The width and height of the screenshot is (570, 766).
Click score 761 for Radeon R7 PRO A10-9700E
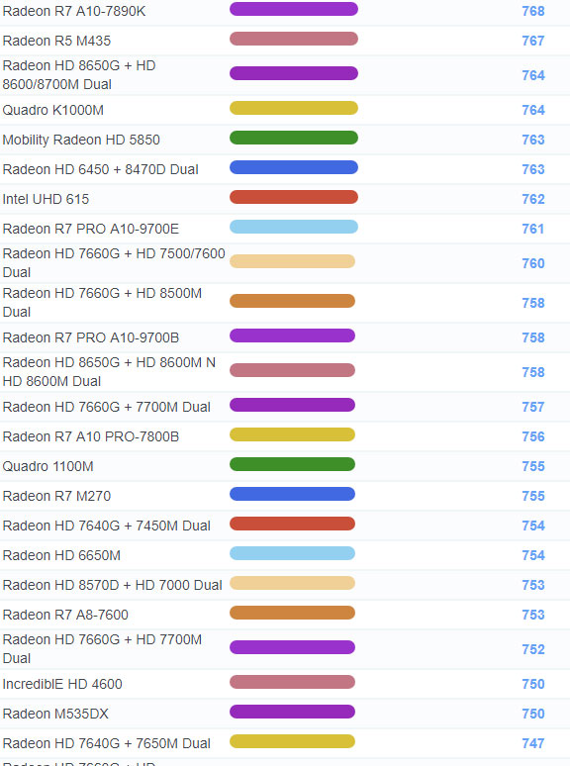click(x=532, y=230)
